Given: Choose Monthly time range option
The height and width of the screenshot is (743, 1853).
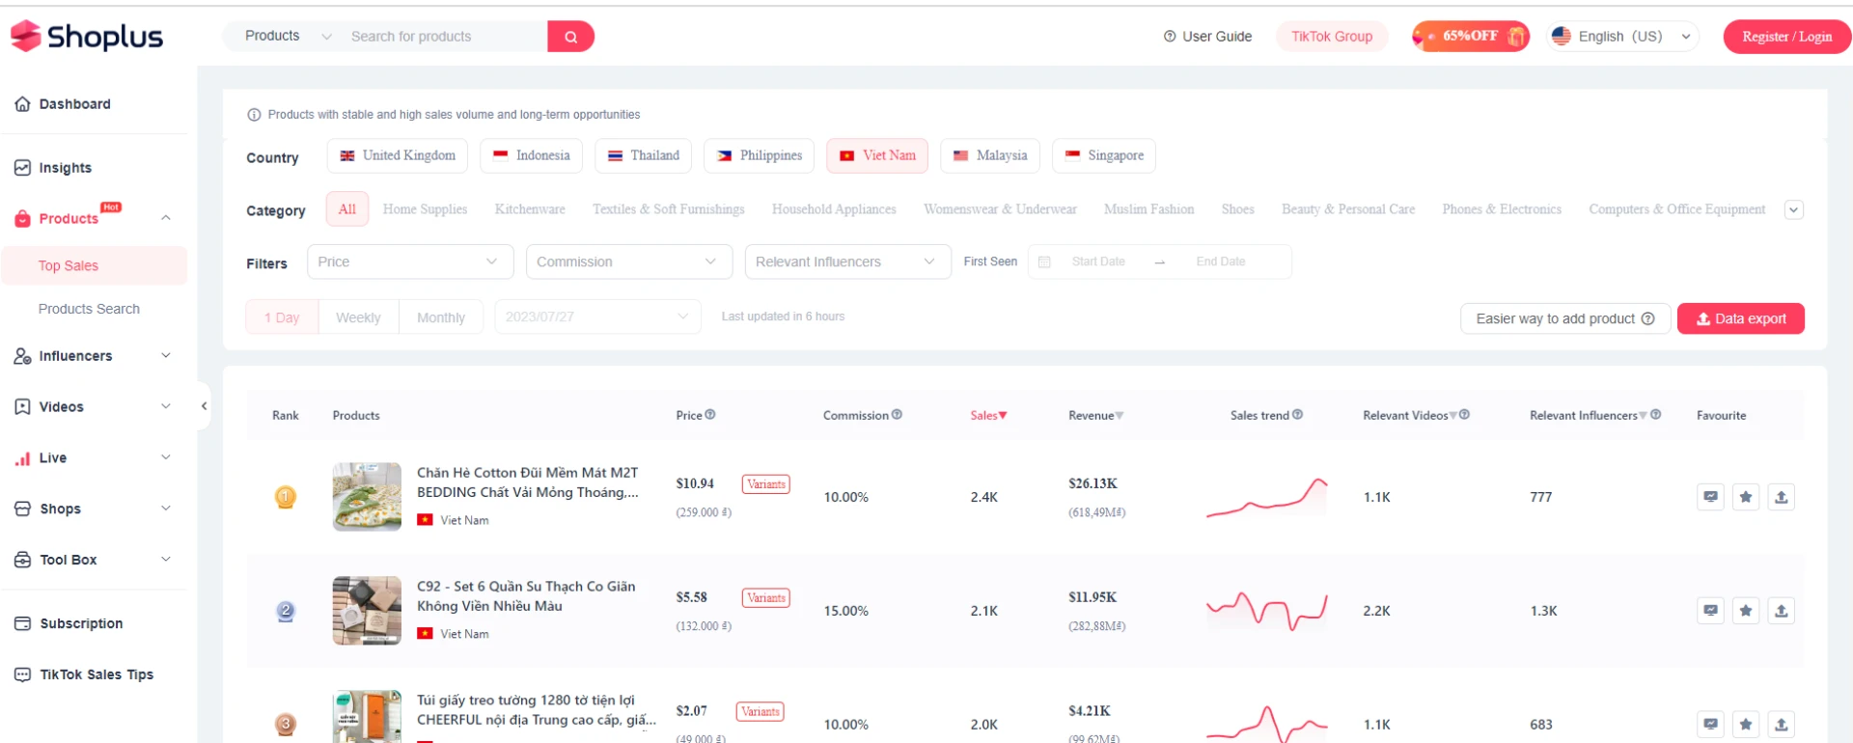Looking at the screenshot, I should (440, 317).
